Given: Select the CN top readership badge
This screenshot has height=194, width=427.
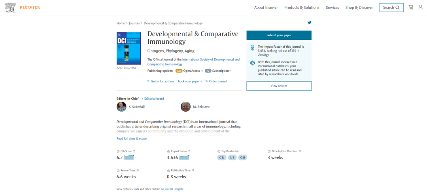Looking at the screenshot, I should coord(222,157).
